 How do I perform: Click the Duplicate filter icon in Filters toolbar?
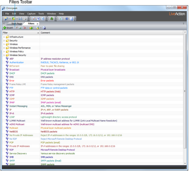[x=21, y=28]
